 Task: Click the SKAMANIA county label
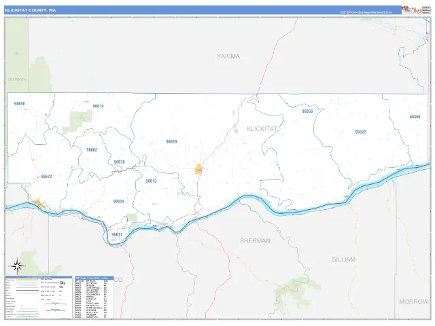tap(17, 79)
